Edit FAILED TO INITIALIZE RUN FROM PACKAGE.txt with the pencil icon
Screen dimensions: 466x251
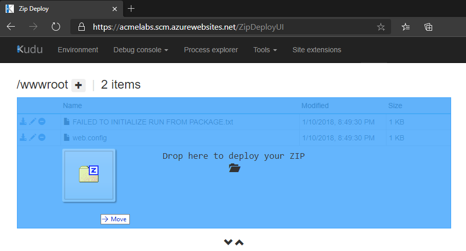point(32,121)
